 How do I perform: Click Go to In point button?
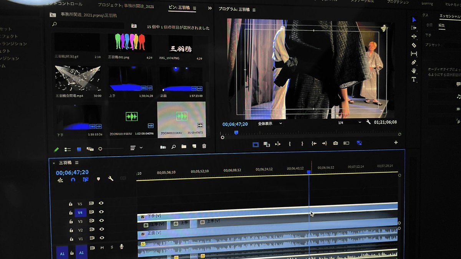tap(314, 143)
